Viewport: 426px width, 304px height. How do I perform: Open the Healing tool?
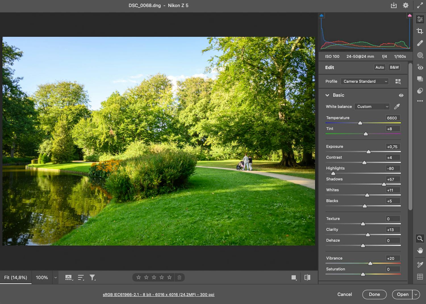pos(420,43)
